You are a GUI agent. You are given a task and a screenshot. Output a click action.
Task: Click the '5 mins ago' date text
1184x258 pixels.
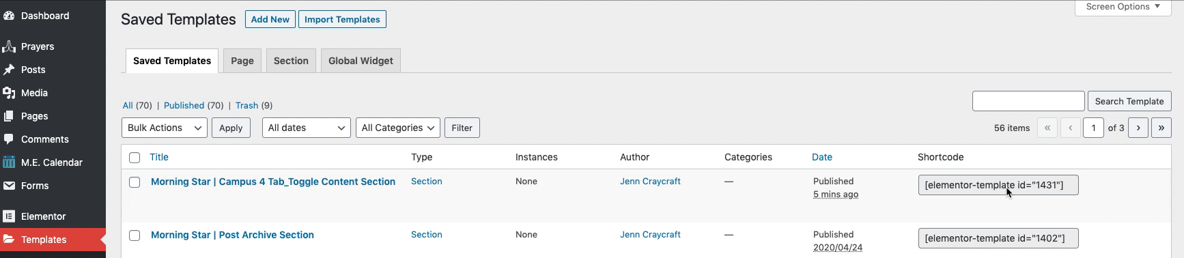(x=836, y=195)
